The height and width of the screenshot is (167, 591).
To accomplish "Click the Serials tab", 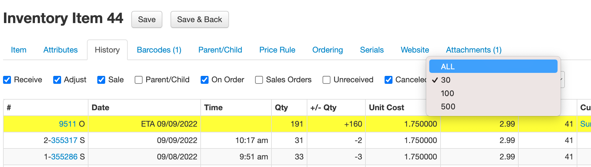I will pyautogui.click(x=372, y=50).
